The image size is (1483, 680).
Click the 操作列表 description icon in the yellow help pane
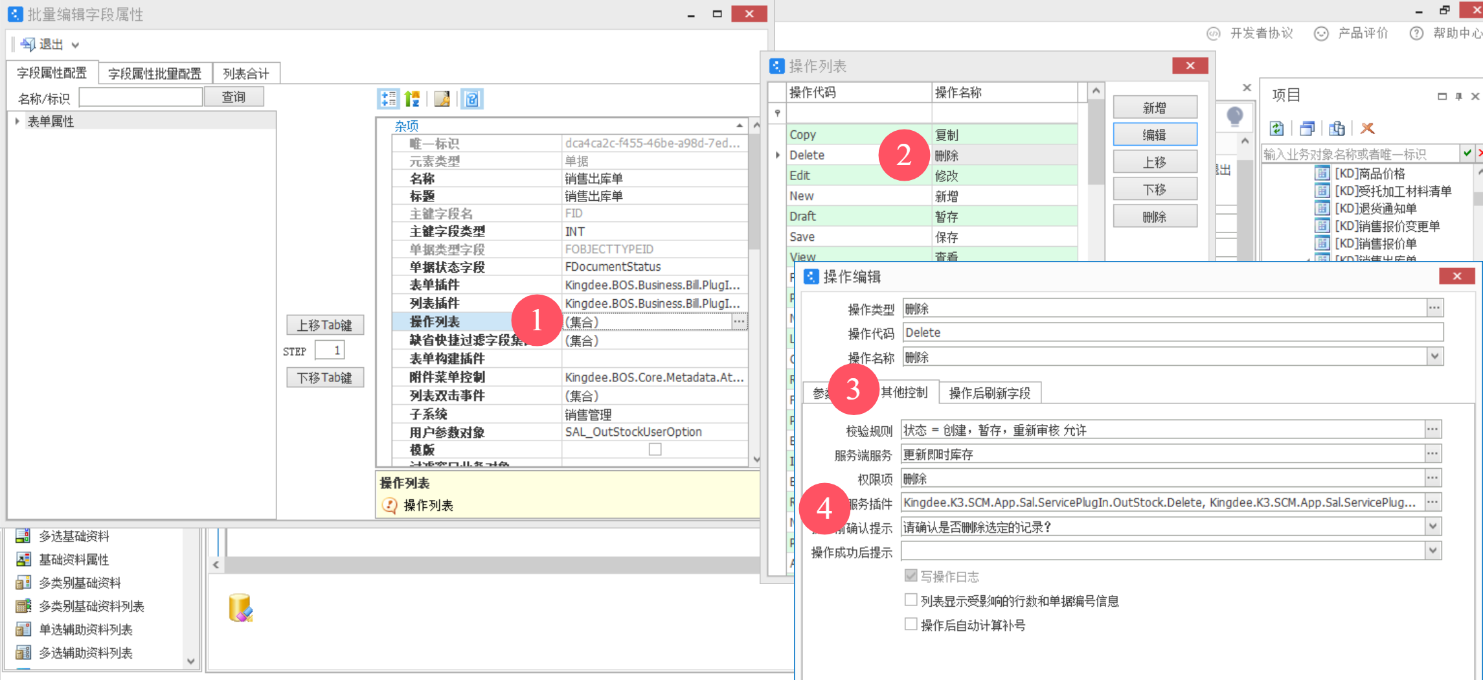tap(389, 505)
